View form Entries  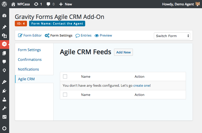click(83, 35)
